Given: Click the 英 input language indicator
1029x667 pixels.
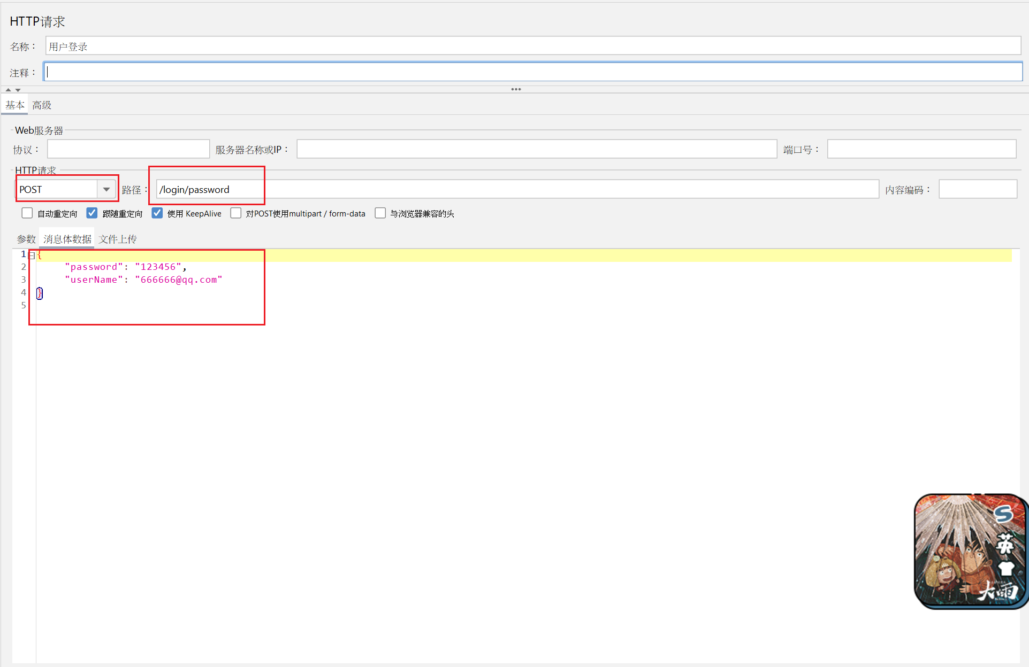Looking at the screenshot, I should click(x=1004, y=544).
